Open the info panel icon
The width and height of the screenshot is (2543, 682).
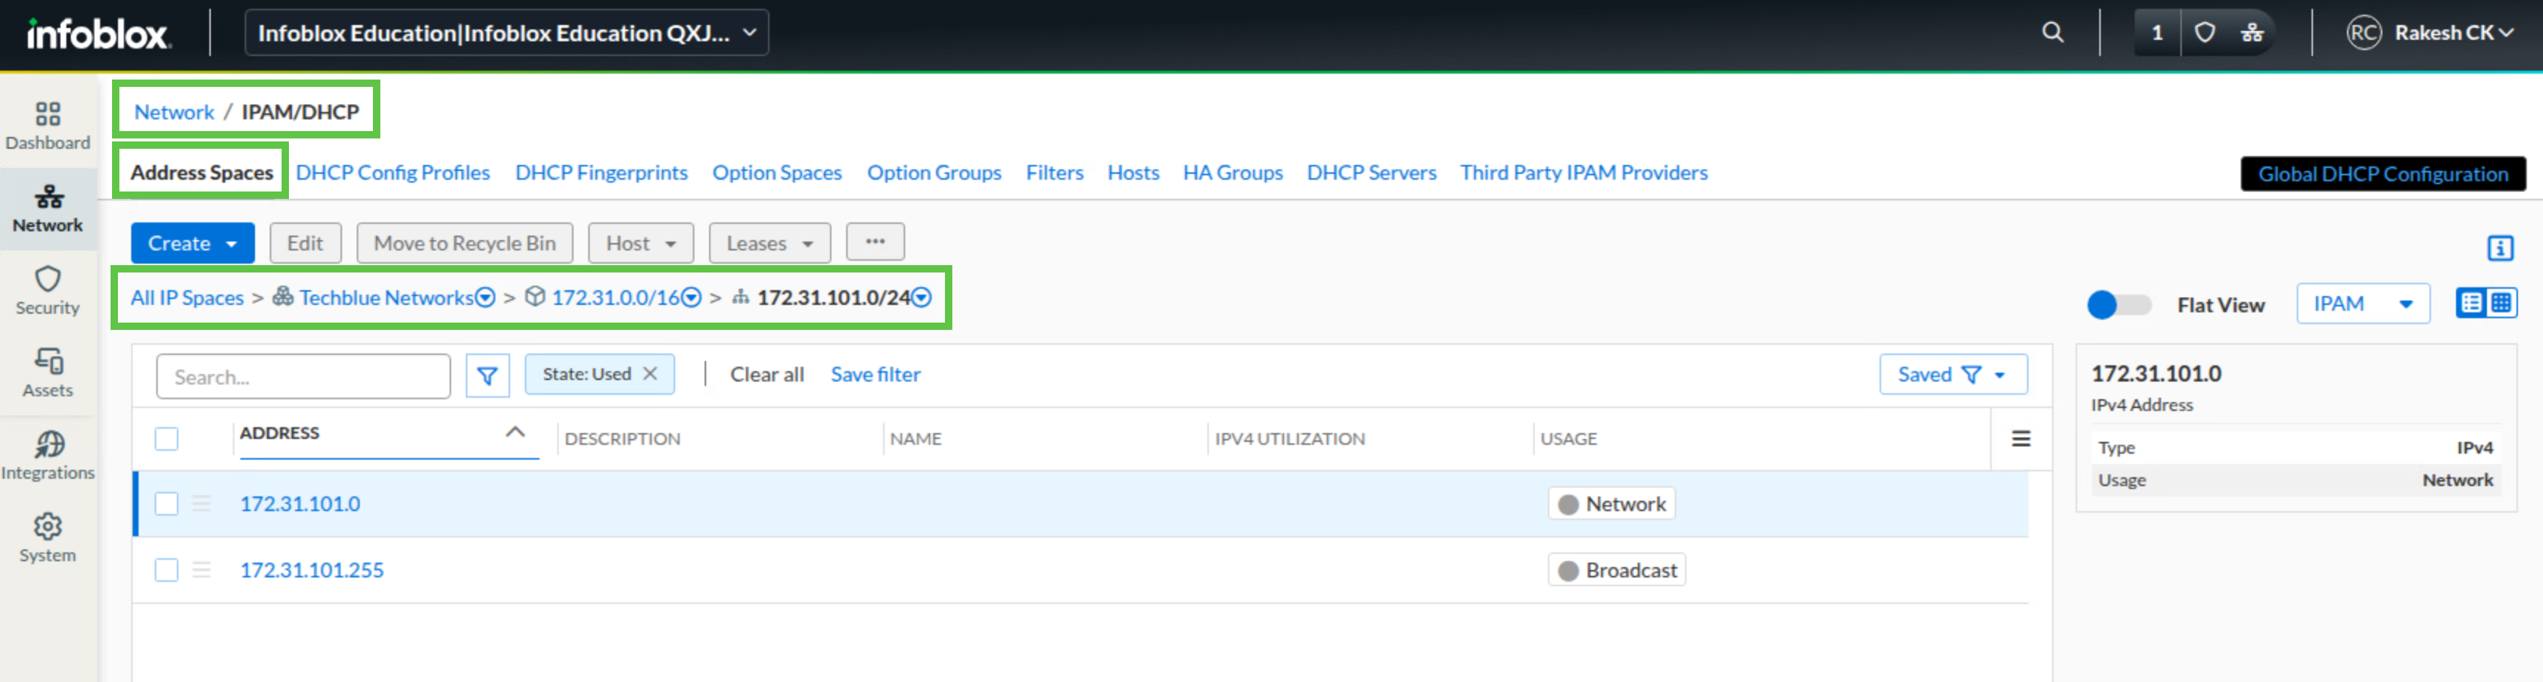[x=2500, y=247]
